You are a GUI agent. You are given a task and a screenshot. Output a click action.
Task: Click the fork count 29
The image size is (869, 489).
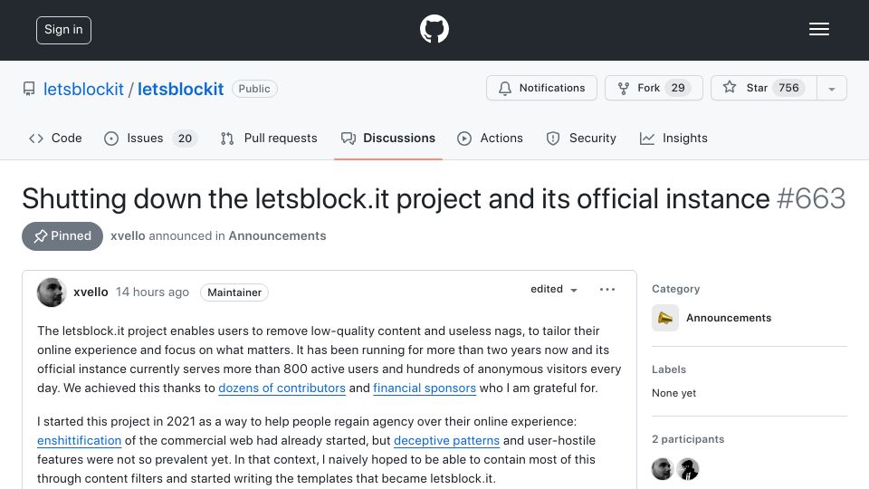coord(678,88)
